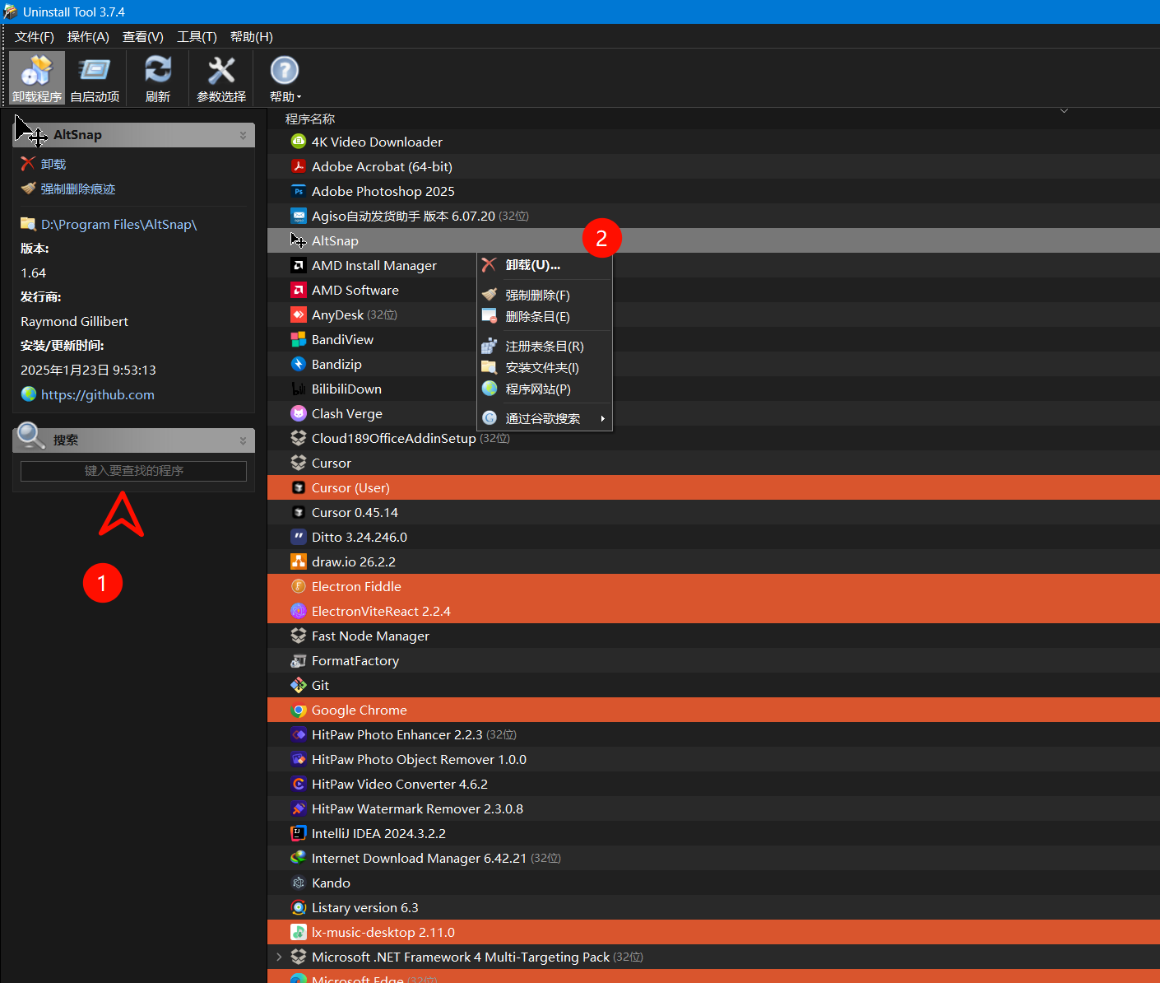
Task: Select Google Chrome icon
Action: tap(299, 710)
